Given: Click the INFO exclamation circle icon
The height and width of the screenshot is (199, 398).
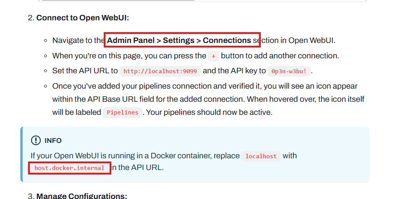Looking at the screenshot, I should 36,140.
